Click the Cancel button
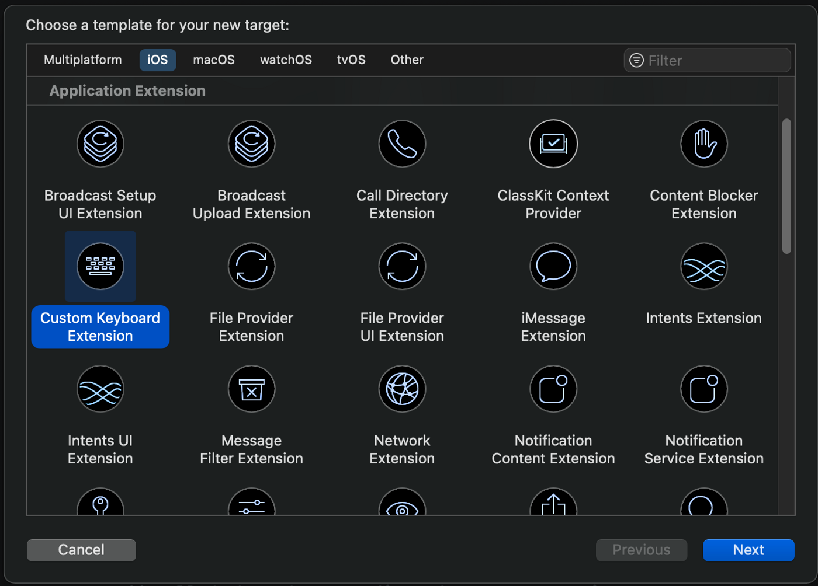Screen dimensions: 818x586 81,550
